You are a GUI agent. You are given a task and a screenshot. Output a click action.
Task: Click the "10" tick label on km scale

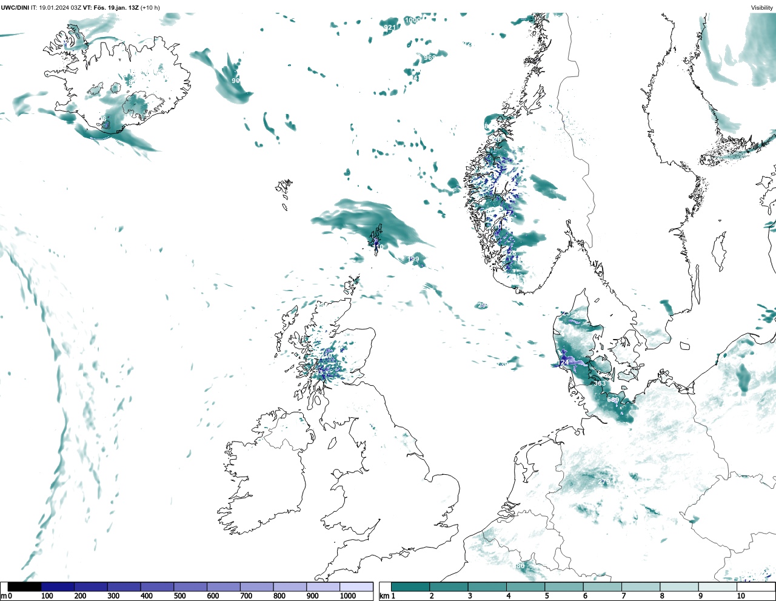pyautogui.click(x=741, y=596)
